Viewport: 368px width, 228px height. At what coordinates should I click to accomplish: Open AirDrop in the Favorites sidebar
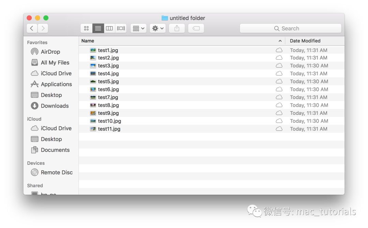[x=50, y=52]
